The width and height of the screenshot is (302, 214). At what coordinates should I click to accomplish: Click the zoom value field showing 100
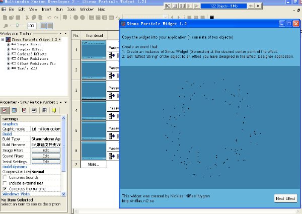[x=32, y=26]
